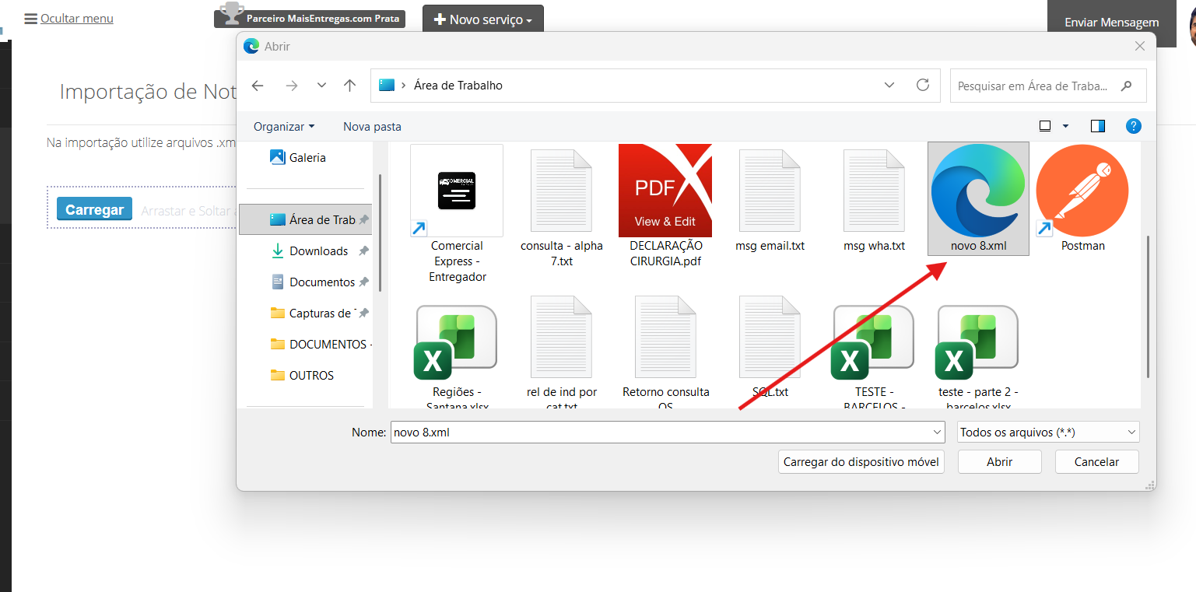Open Documentos in the navigation pane

(308, 282)
